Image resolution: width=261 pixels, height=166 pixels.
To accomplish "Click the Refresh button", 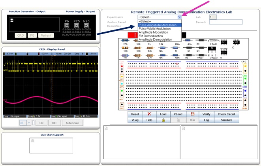I will click(46, 35).
